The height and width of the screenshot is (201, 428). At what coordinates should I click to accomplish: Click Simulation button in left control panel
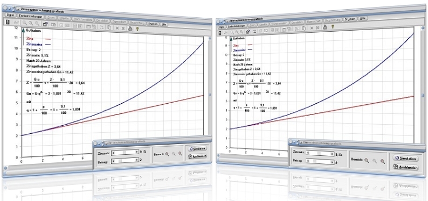tap(197, 149)
